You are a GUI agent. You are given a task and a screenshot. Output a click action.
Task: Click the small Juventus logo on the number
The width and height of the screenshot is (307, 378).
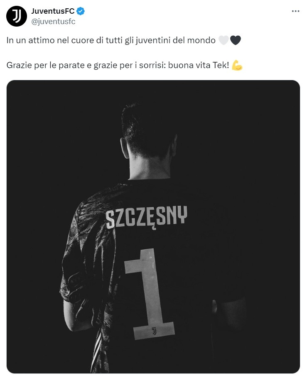coord(154,331)
